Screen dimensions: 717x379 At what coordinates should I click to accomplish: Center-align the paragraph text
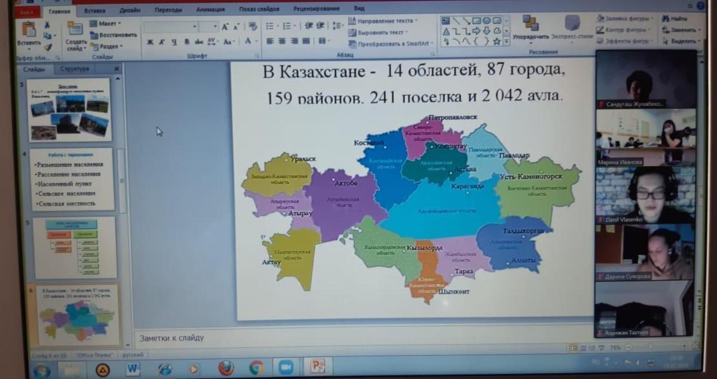point(281,41)
